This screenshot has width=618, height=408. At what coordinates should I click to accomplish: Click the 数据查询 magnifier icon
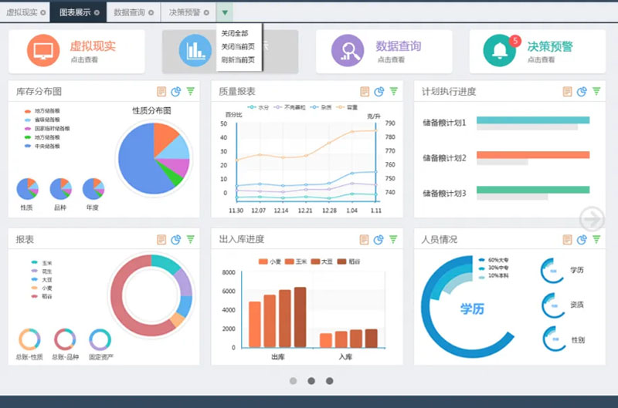click(x=347, y=51)
